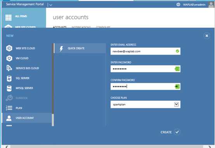Click the green icon in confirm password field
This screenshot has height=148, width=215.
[177, 86]
